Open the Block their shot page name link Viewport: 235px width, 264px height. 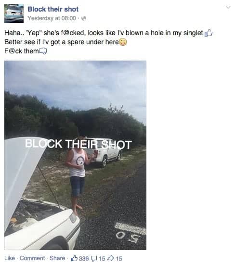pyautogui.click(x=53, y=9)
